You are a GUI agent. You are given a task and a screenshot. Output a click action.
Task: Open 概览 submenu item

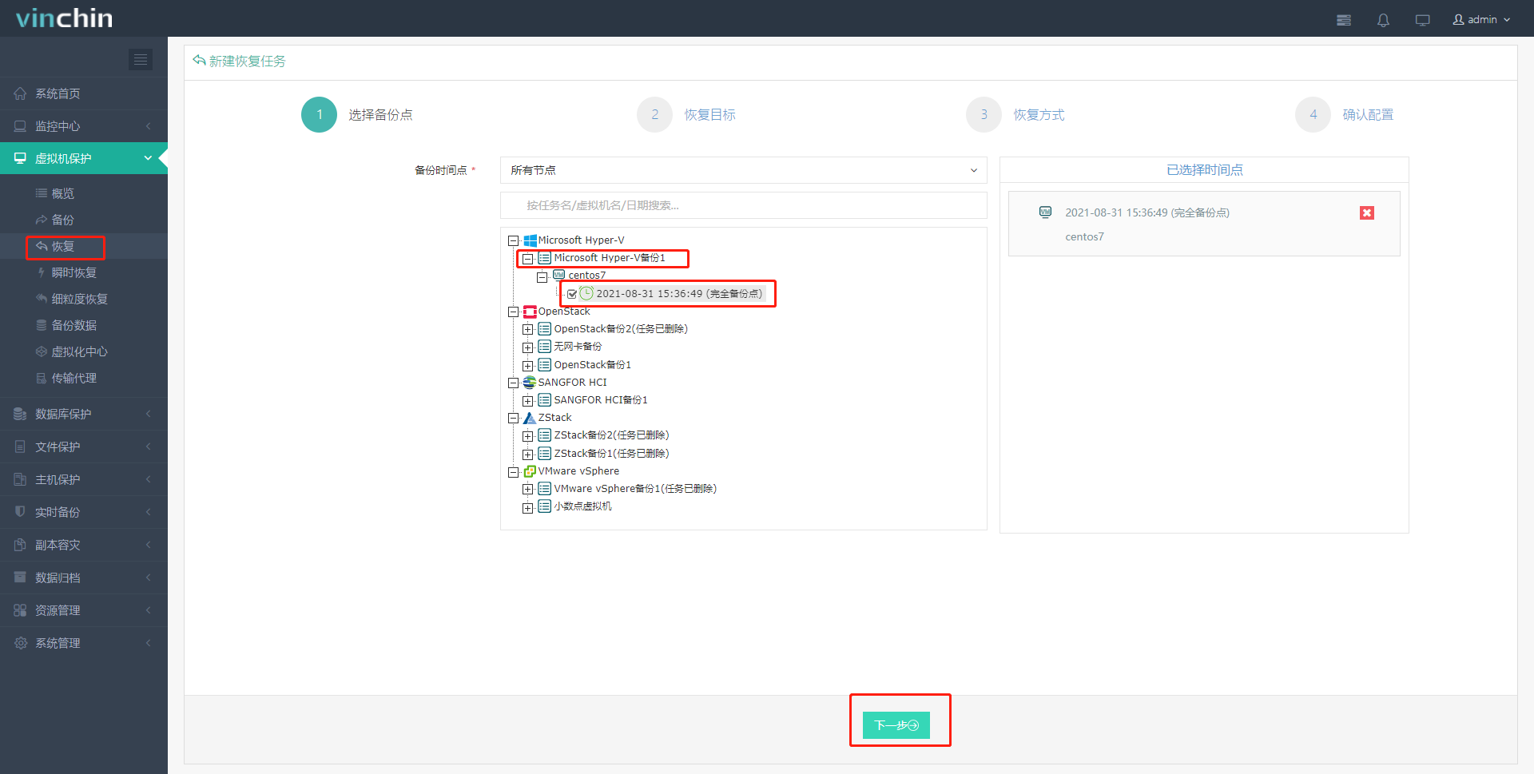(x=63, y=193)
